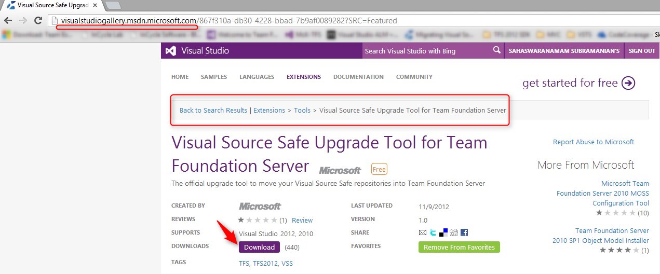This screenshot has width=660, height=274.
Task: Click star rating under SP1 Object Model Installer
Action: tap(619, 250)
